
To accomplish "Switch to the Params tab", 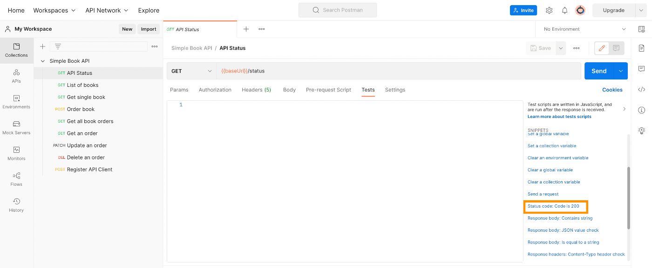I will coord(179,90).
